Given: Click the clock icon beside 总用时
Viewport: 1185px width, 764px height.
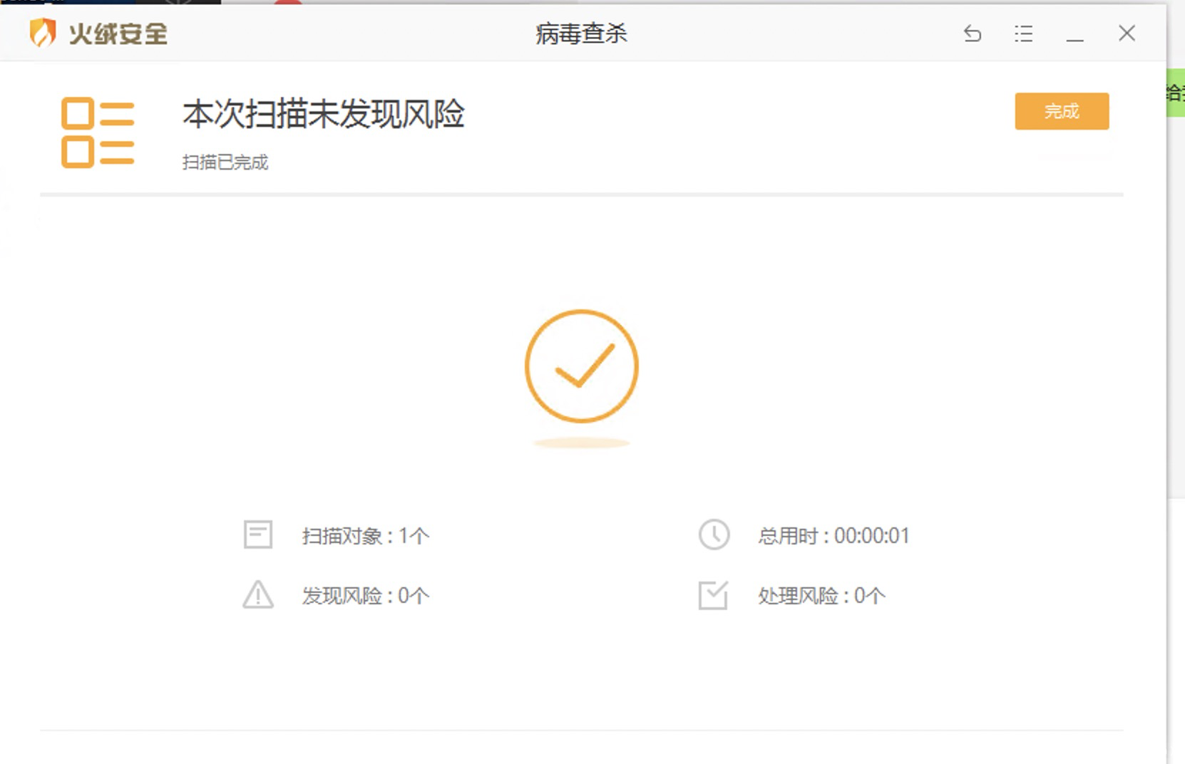Looking at the screenshot, I should [714, 535].
